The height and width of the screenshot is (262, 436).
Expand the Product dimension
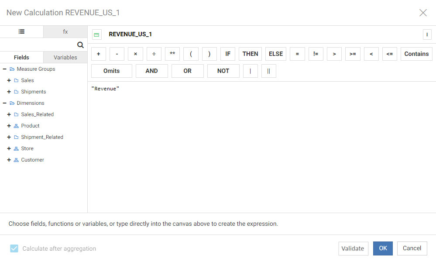click(x=9, y=126)
